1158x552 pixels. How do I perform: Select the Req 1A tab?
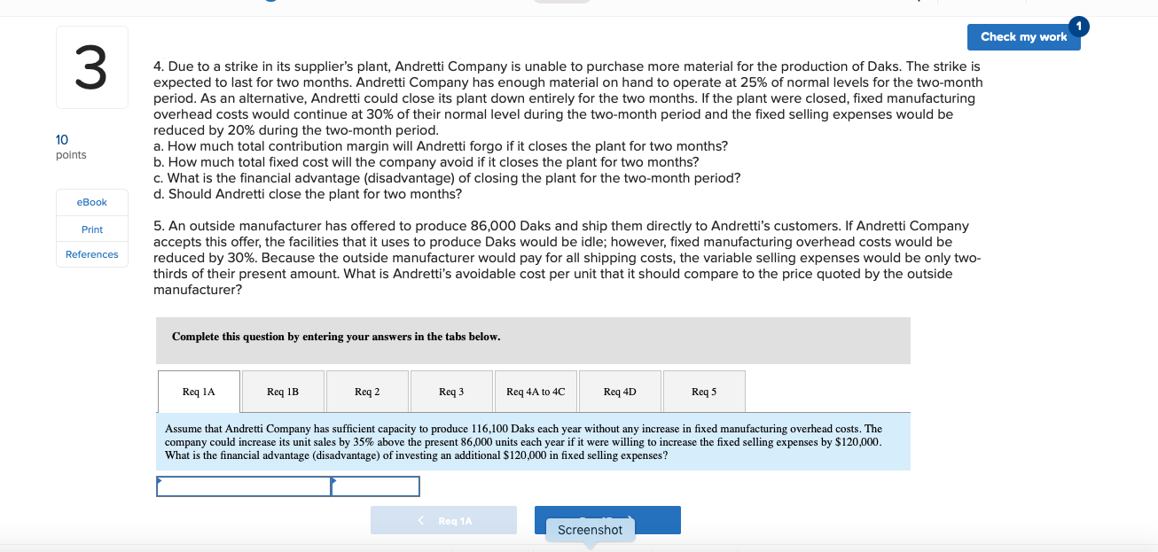click(199, 391)
